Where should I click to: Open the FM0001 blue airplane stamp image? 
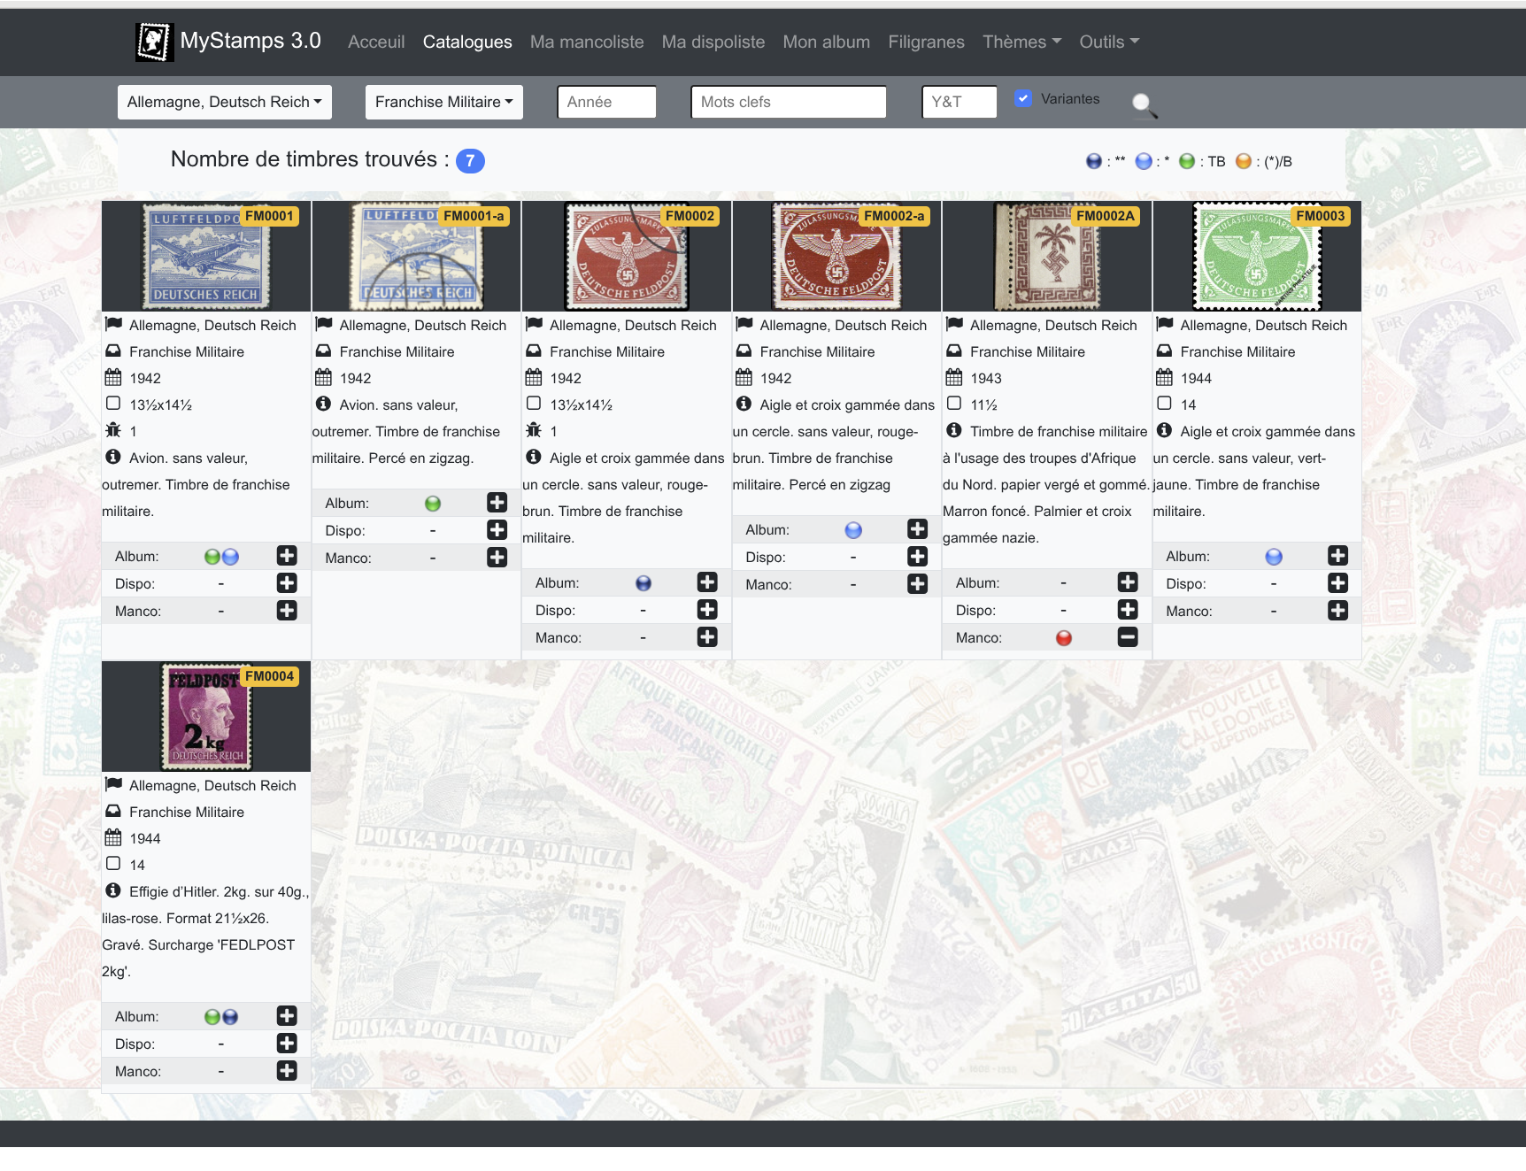pos(206,257)
